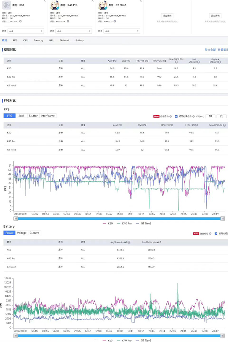Image resolution: width=228 pixels, height=342 pixels.
Task: Toggle K50 legend marker under FPS chart
Action: coord(106,223)
